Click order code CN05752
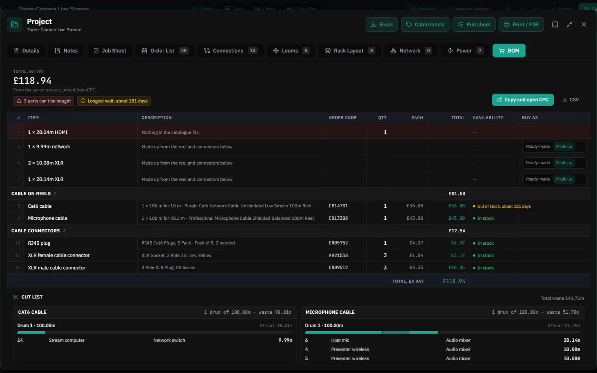597x373 pixels. pos(338,243)
